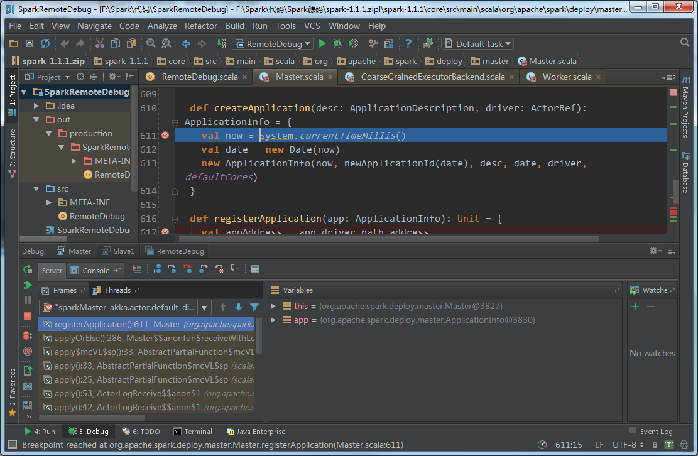Image resolution: width=698 pixels, height=456 pixels.
Task: Open the Maven Projects side panel
Action: coord(685,107)
